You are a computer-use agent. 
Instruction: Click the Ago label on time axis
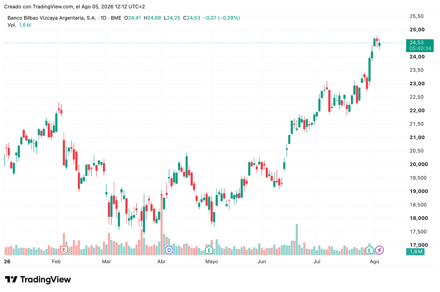tap(374, 262)
